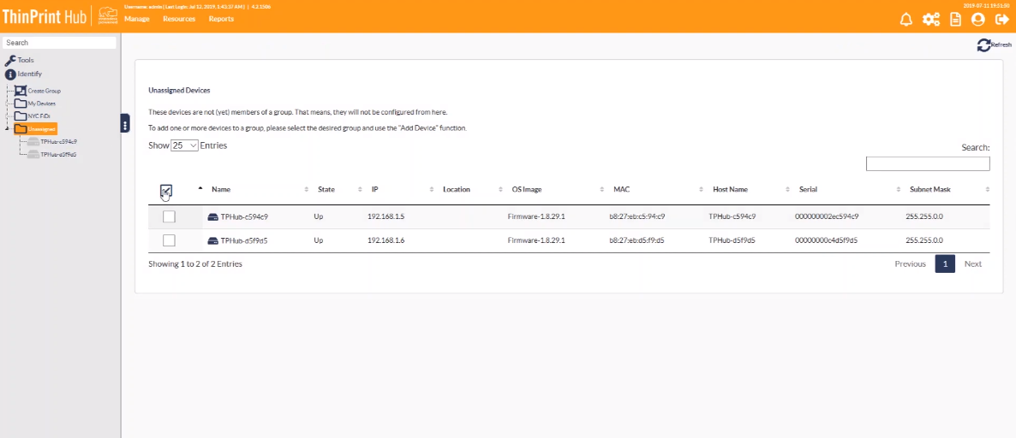Open the notifications bell icon
This screenshot has width=1016, height=438.
(905, 20)
